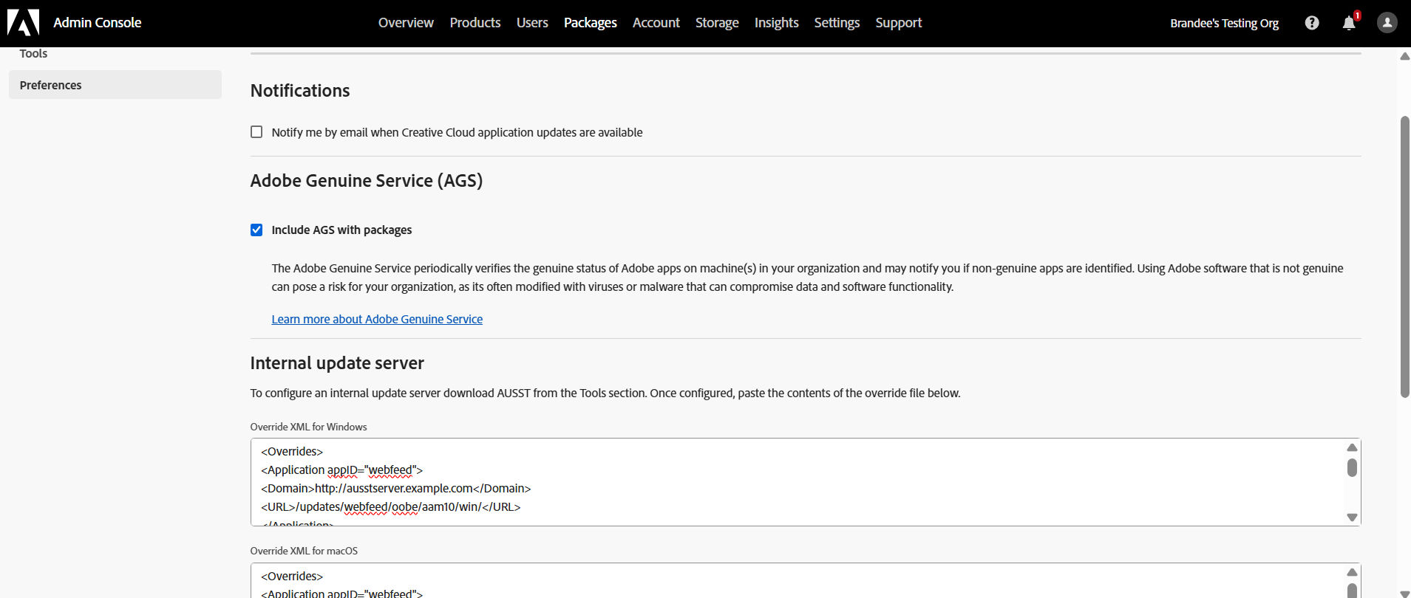Click the URL line in Windows XML
This screenshot has width=1411, height=598.
coord(390,506)
